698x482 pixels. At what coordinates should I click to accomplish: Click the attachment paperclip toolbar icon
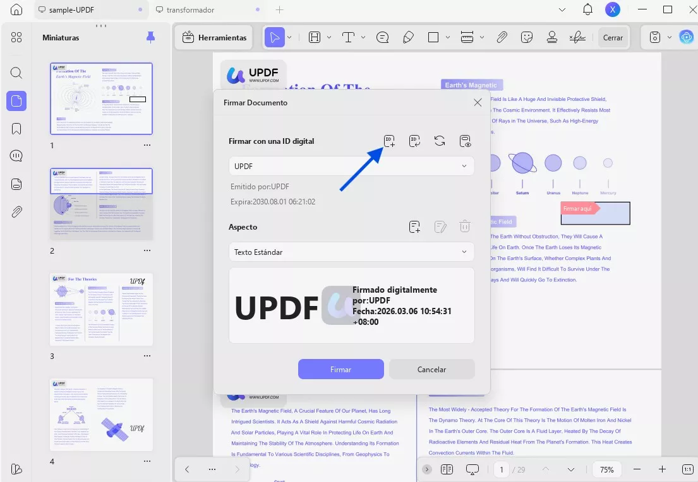tap(502, 37)
